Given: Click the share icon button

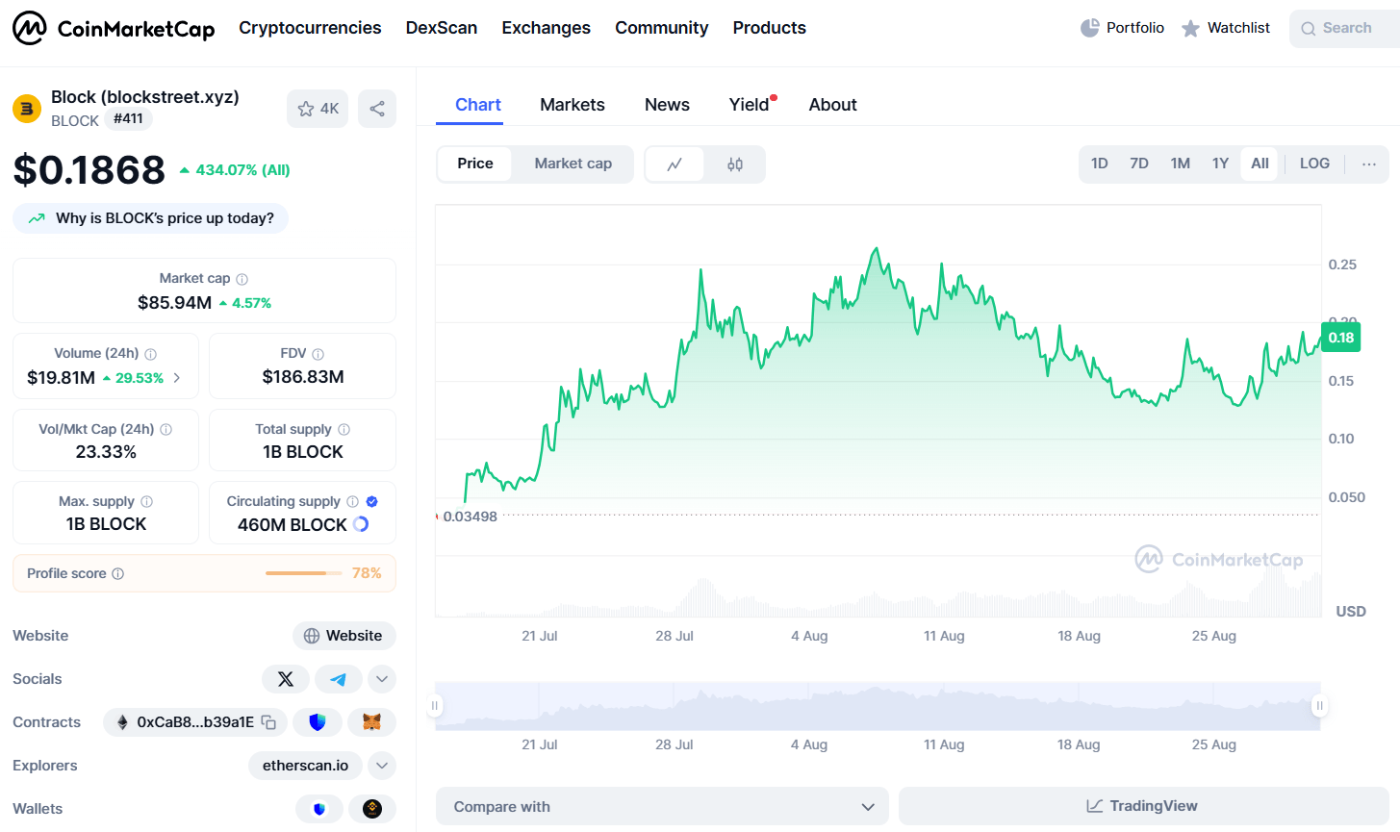Looking at the screenshot, I should (x=377, y=109).
